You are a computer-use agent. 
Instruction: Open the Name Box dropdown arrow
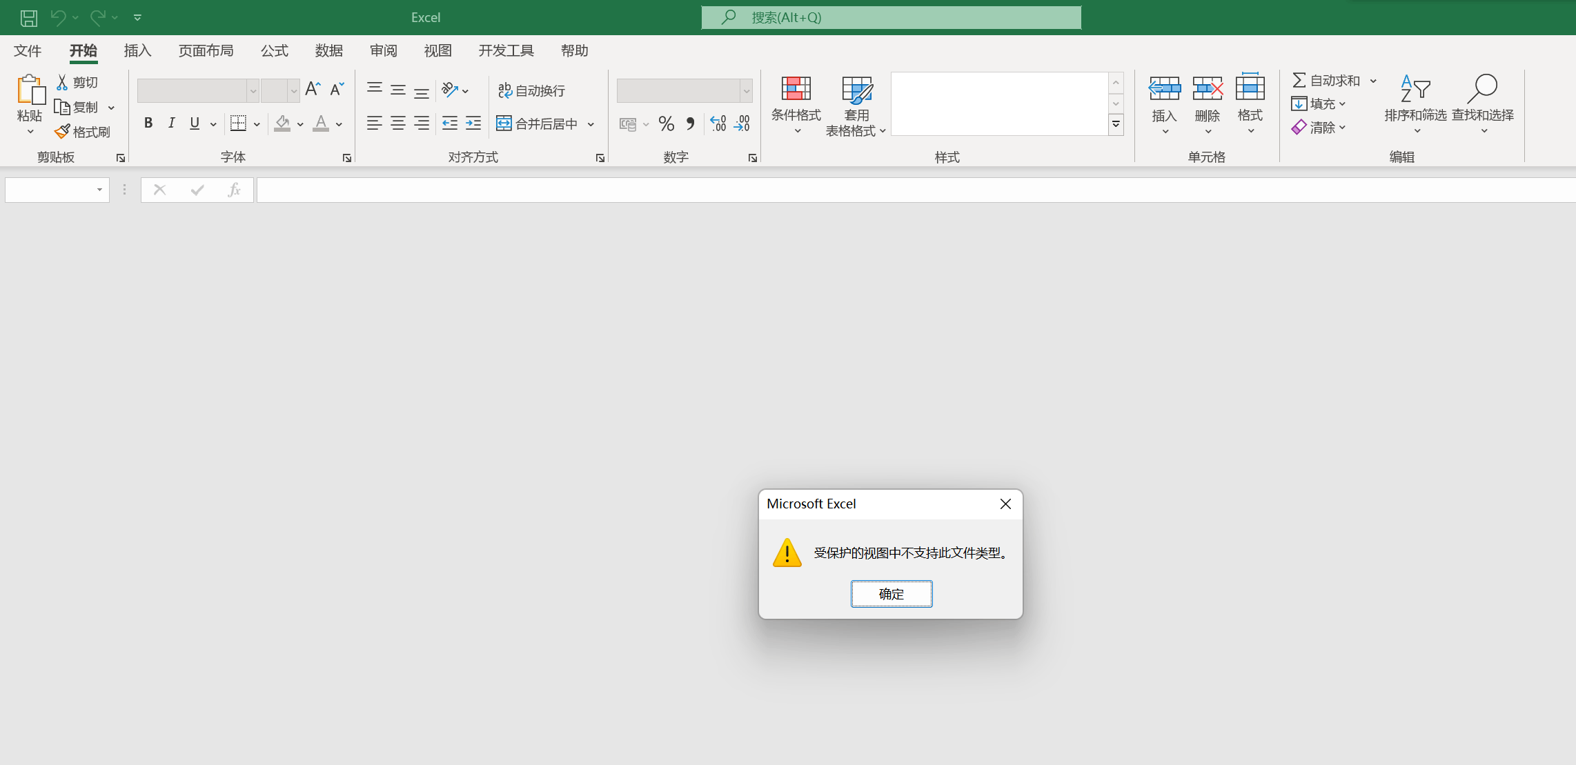click(x=99, y=190)
